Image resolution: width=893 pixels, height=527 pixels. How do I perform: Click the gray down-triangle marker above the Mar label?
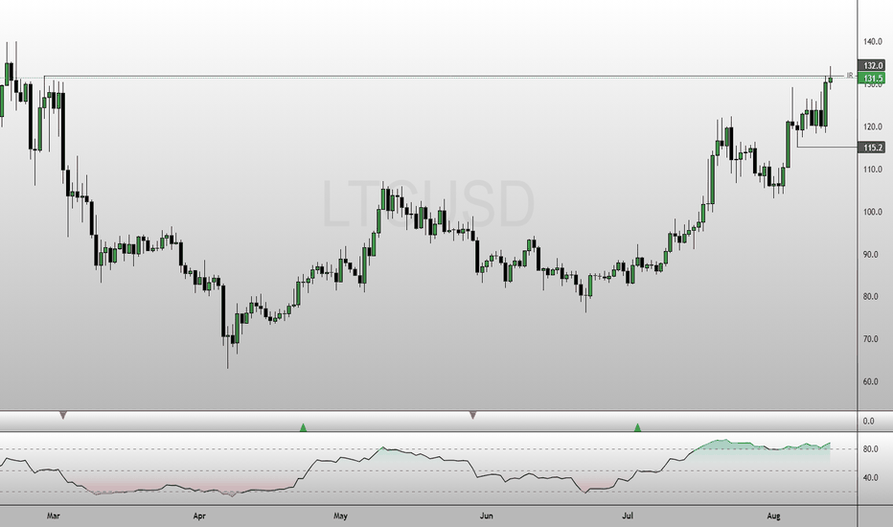62,415
